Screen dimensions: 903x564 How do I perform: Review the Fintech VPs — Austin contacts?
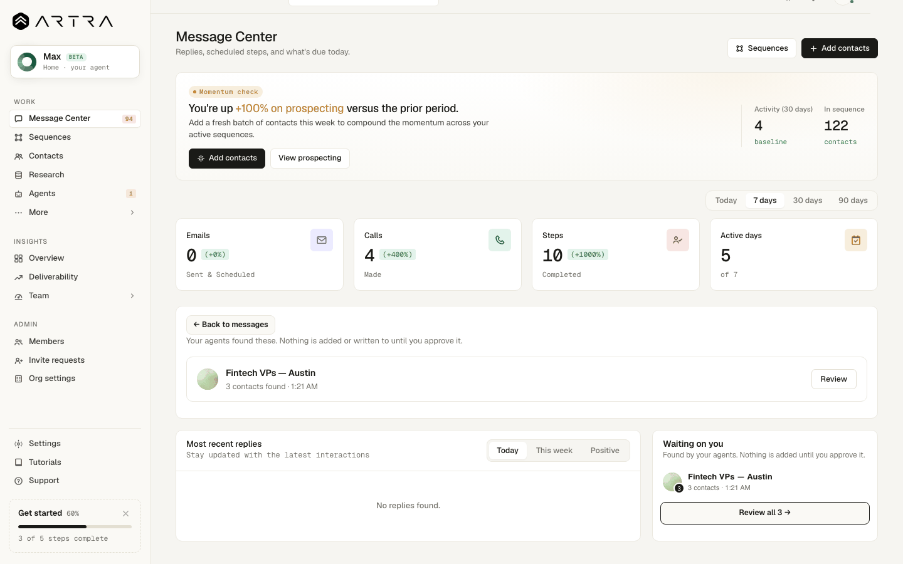click(x=834, y=379)
